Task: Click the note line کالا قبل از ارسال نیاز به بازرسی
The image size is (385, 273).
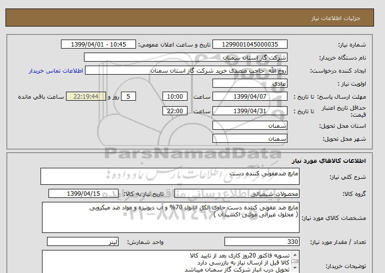Action: (x=243, y=262)
